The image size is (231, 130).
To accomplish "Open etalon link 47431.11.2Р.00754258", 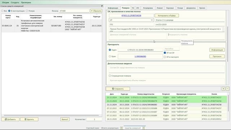I will (x=131, y=16).
